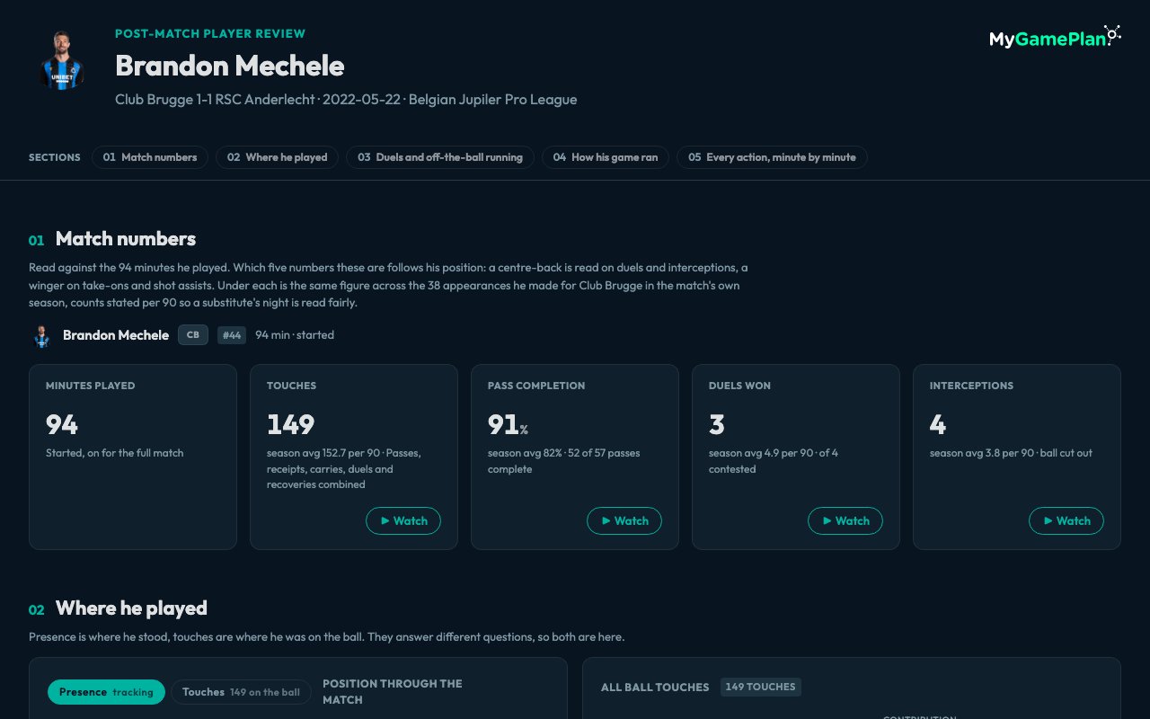Click the #44 shirt number badge
This screenshot has height=719, width=1150.
[232, 335]
